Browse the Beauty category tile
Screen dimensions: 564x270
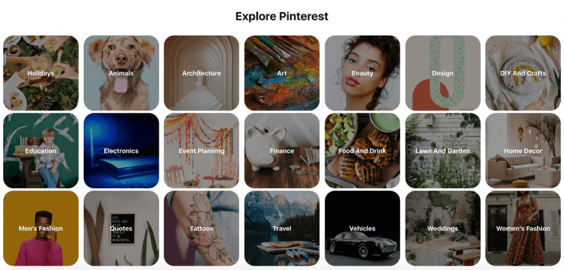tap(362, 73)
